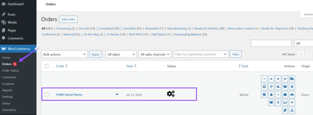Click the dumpster action icon

tap(271, 102)
